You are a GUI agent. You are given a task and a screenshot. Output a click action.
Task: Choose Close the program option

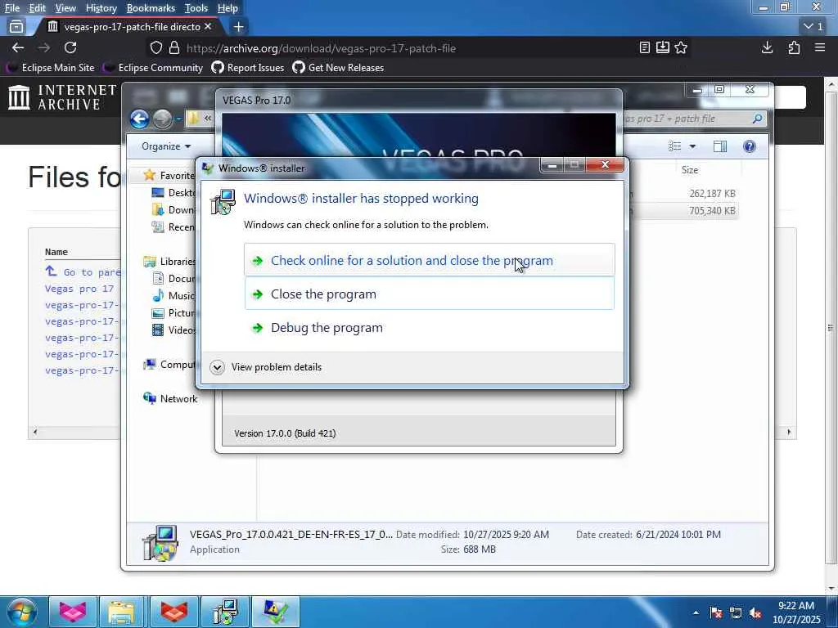pos(429,294)
